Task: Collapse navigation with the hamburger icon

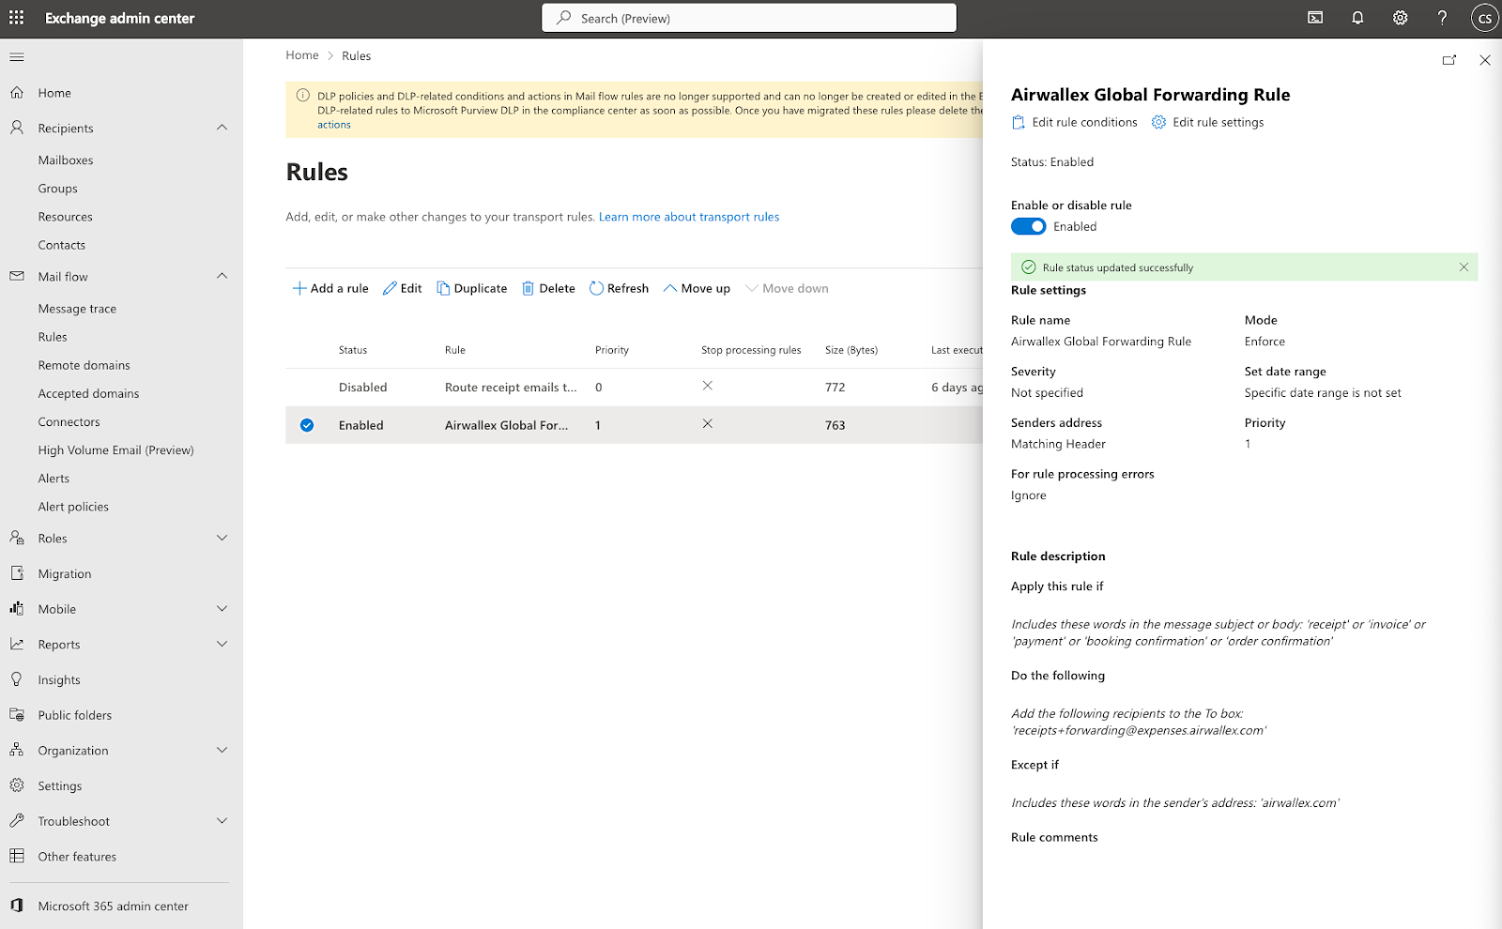Action: pos(17,57)
